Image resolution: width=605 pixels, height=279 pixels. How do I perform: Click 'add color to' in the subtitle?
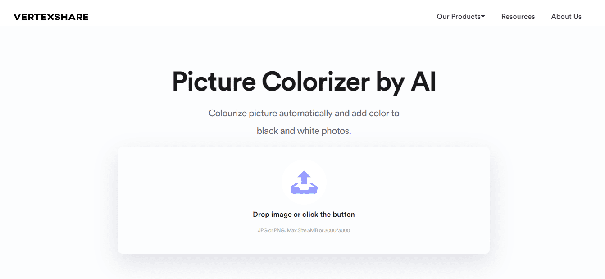coord(375,113)
